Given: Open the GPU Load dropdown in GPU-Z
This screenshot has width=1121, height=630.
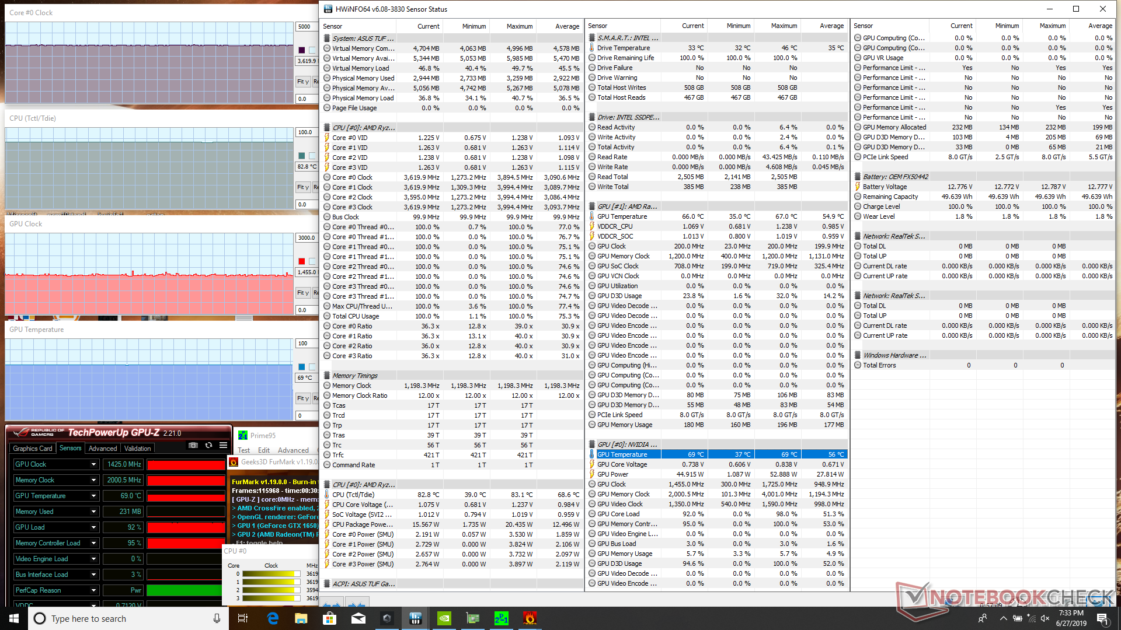Looking at the screenshot, I should pyautogui.click(x=93, y=527).
